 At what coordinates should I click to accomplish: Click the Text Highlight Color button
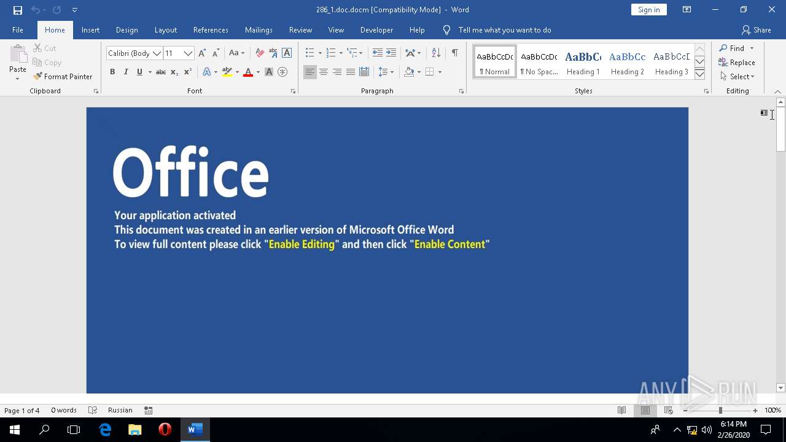[x=227, y=72]
